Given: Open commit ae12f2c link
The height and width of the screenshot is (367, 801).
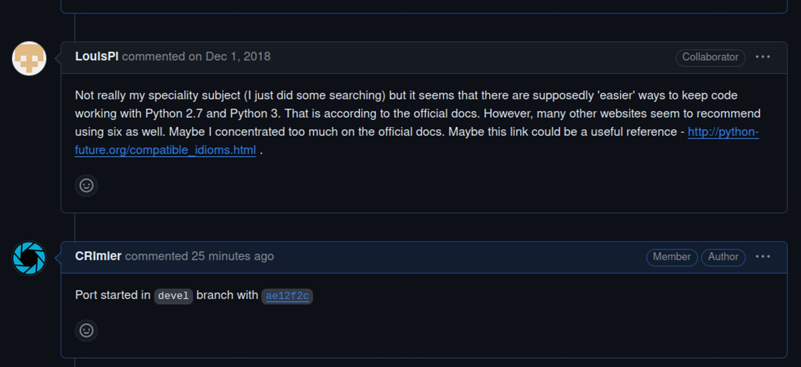Looking at the screenshot, I should coord(287,296).
